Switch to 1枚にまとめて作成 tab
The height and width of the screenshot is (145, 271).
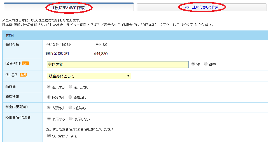(69, 8)
